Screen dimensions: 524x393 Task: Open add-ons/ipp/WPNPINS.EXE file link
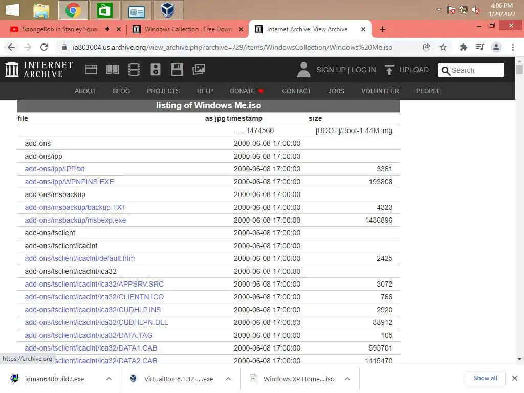(69, 182)
